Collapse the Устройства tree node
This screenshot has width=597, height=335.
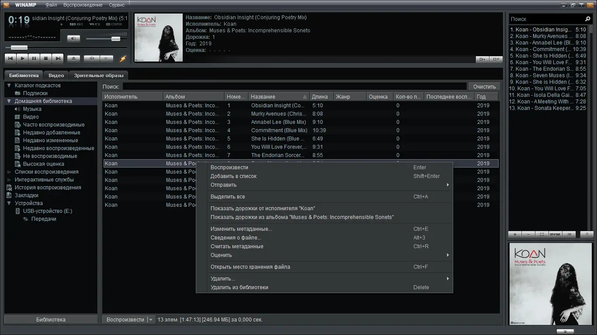click(9, 203)
